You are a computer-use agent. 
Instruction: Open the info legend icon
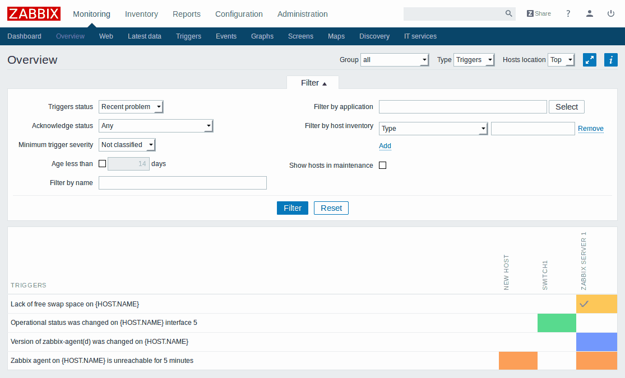610,60
